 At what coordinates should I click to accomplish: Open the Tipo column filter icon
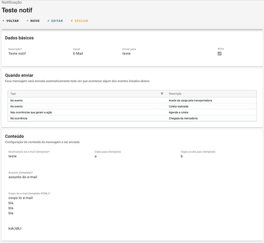pos(162,94)
